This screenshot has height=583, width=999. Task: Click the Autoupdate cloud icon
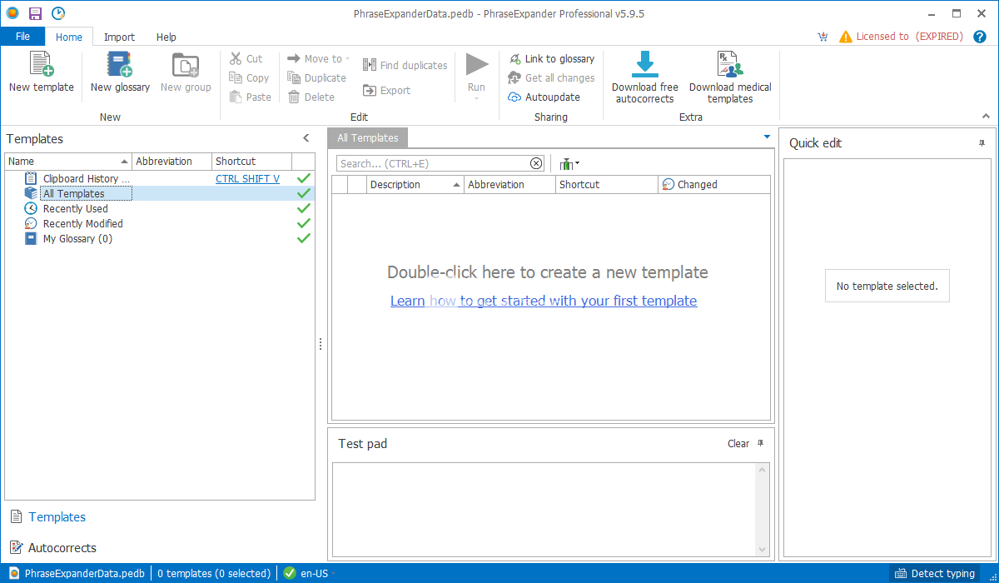coord(514,97)
